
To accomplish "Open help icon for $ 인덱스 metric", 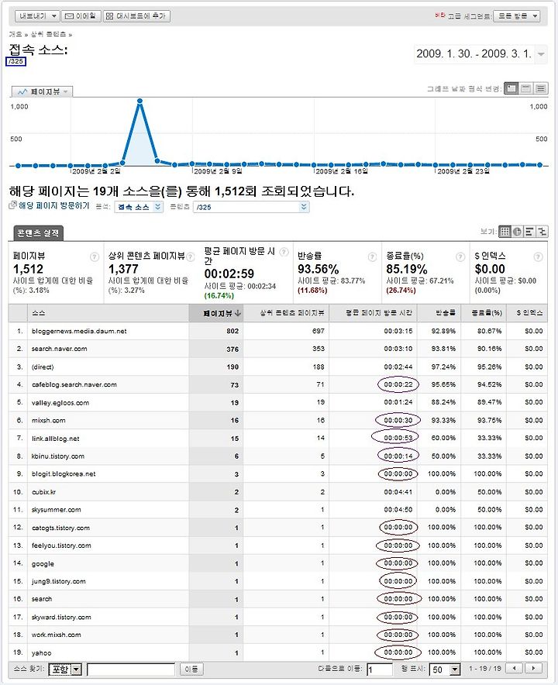I will (539, 257).
